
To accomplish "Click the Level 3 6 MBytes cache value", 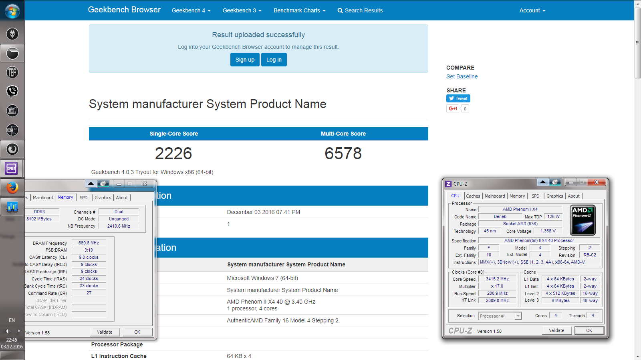I will click(560, 300).
